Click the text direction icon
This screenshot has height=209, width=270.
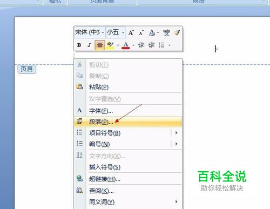[79, 155]
